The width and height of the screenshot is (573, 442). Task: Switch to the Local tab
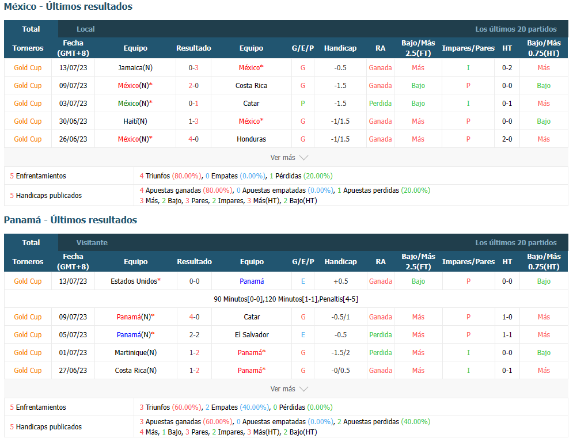coord(85,29)
